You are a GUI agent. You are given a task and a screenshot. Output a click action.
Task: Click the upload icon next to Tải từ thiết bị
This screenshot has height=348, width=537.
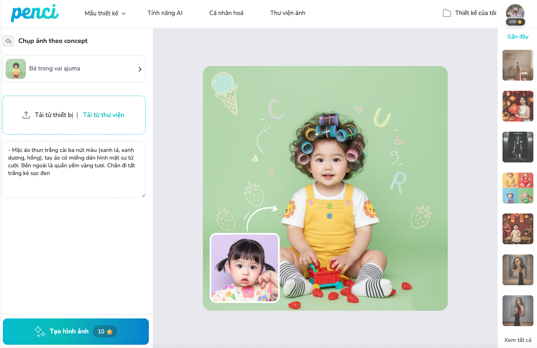coord(26,115)
